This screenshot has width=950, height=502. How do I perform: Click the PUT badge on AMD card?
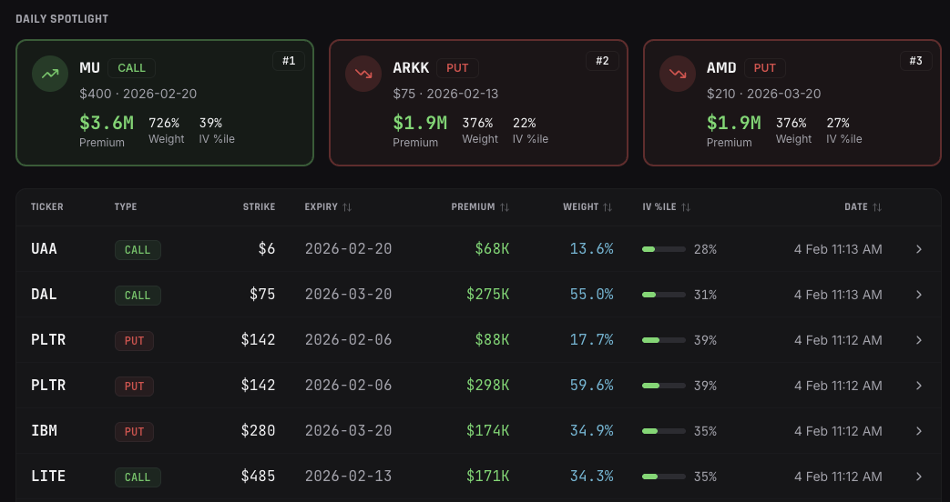pos(764,67)
